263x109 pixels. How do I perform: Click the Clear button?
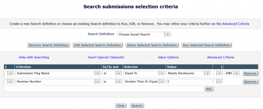[120, 105]
